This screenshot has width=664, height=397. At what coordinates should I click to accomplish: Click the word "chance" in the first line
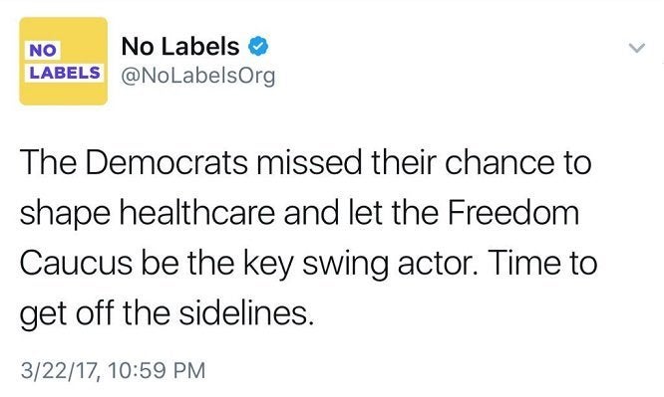pyautogui.click(x=499, y=162)
